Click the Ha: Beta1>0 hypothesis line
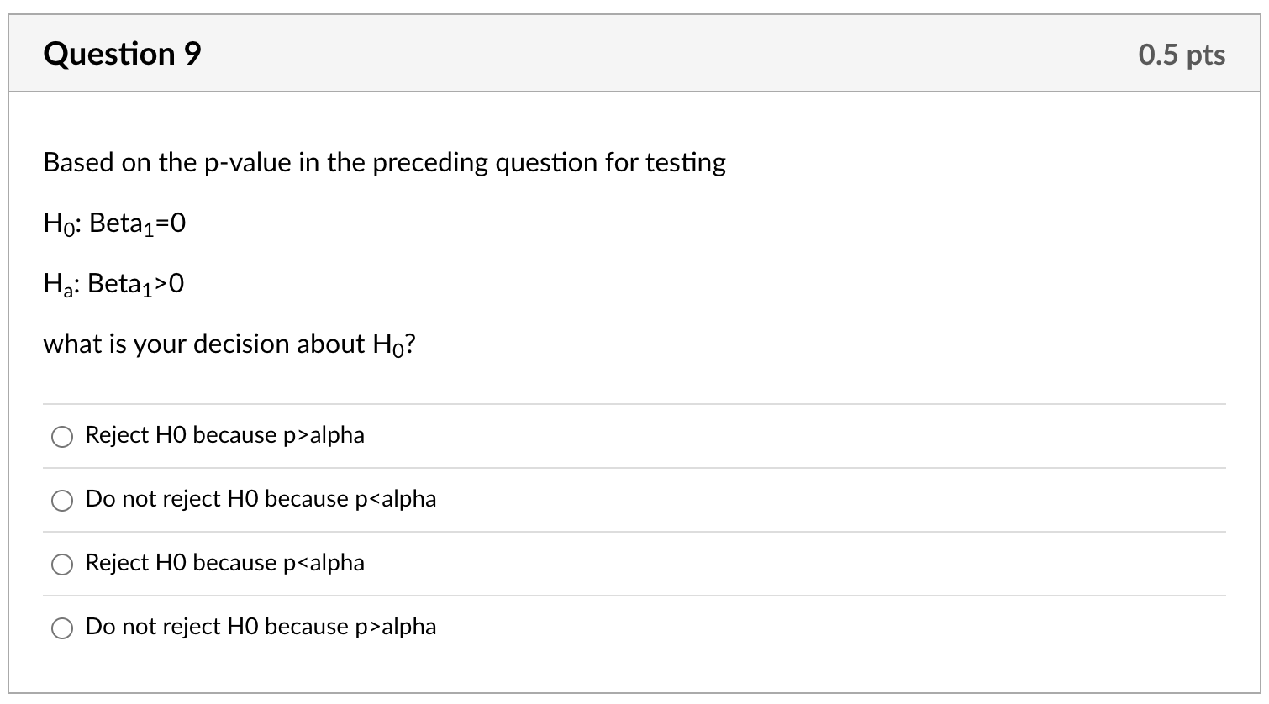This screenshot has height=704, width=1269. point(114,283)
